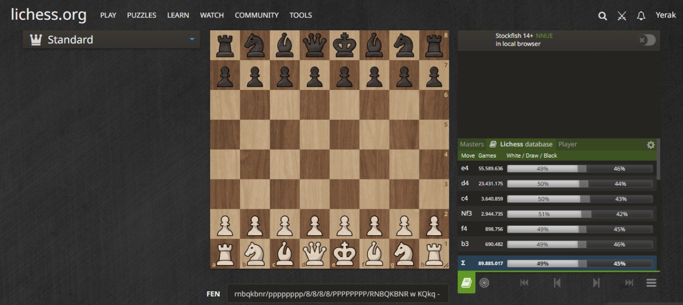
Task: Select the c4 move row
Action: [x=557, y=199]
